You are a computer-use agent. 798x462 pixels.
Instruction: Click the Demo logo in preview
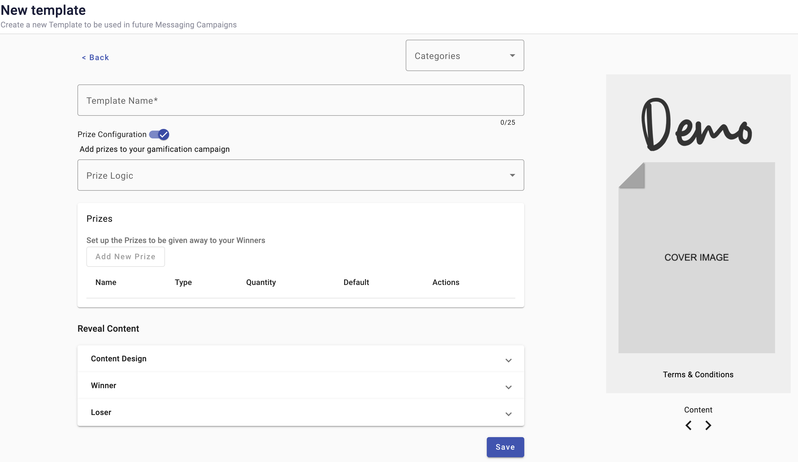(x=697, y=124)
